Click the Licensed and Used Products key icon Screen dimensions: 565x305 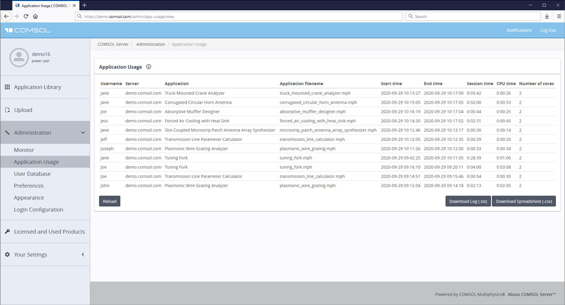point(7,232)
